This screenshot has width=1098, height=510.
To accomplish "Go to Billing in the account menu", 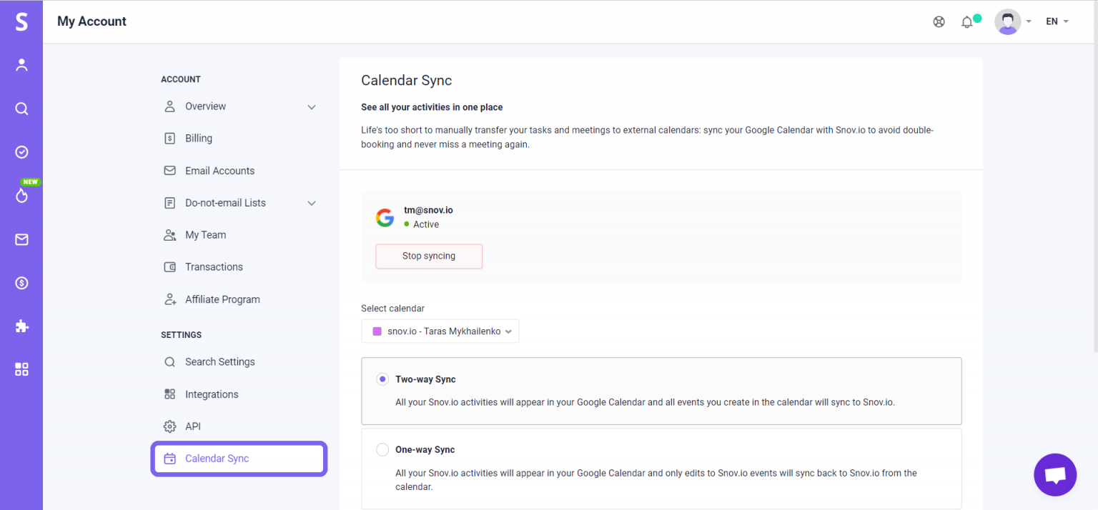I will click(x=198, y=139).
